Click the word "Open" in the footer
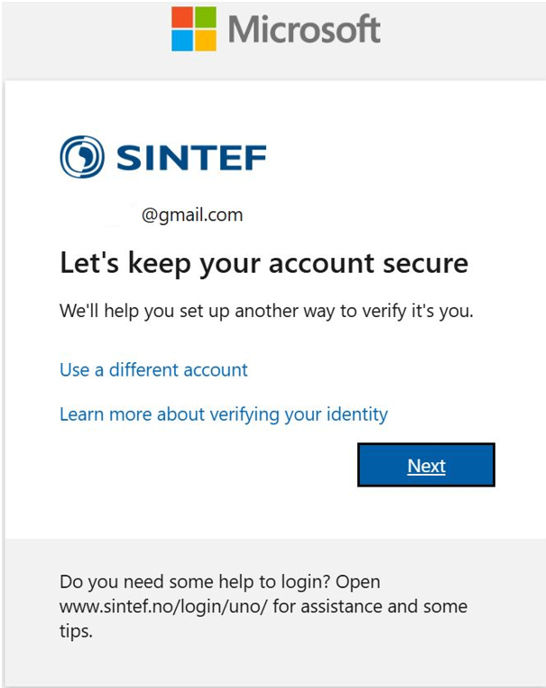 coord(358,582)
